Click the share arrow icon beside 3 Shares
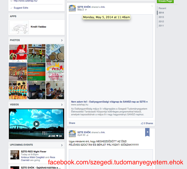Image resolution: width=187 pixels, height=169 pixels. pos(142,123)
